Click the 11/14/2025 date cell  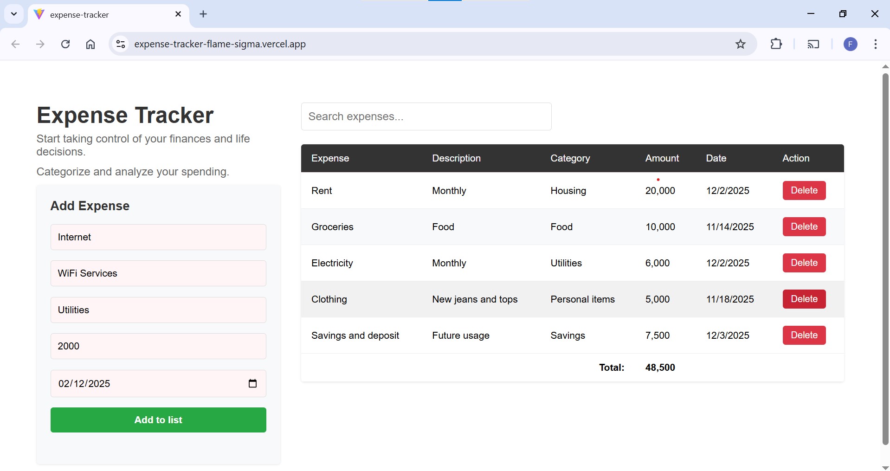click(730, 227)
